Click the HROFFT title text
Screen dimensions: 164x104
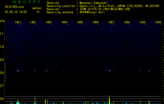pos(27,2)
